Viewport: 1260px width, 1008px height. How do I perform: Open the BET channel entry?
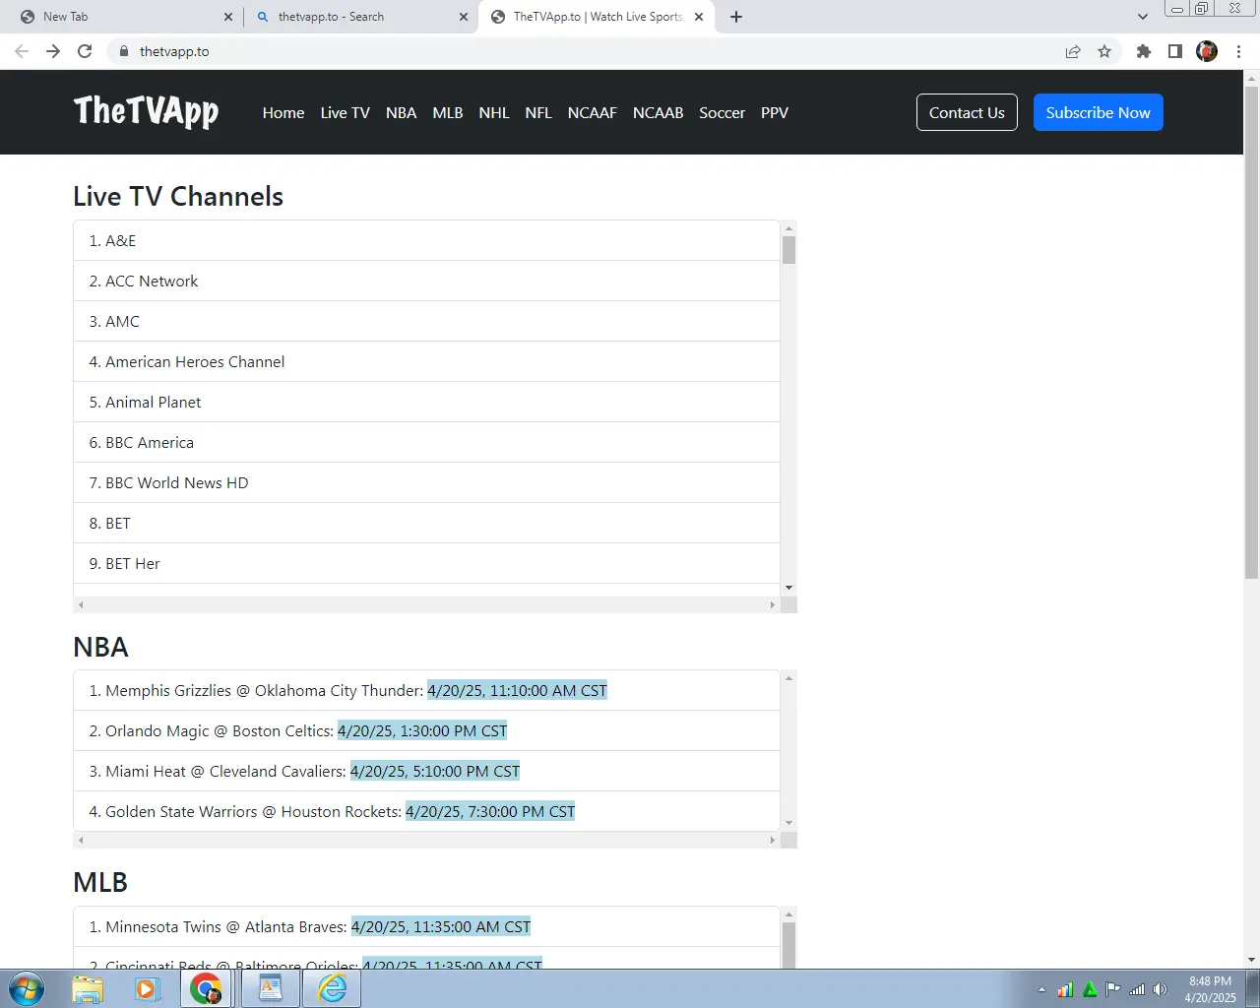pos(426,523)
